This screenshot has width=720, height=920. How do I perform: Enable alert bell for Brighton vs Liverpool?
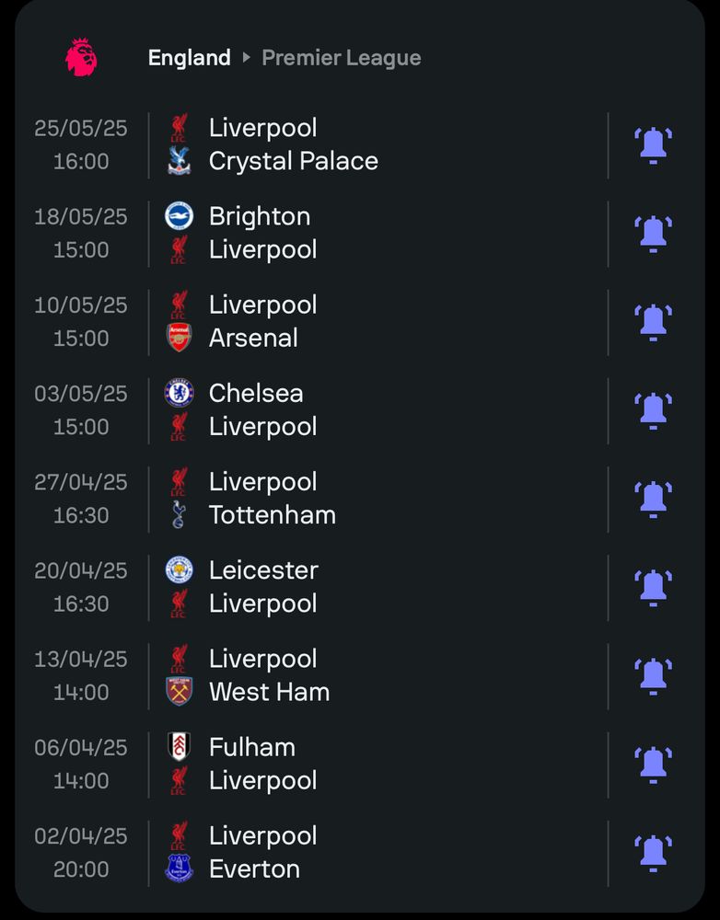click(x=653, y=234)
